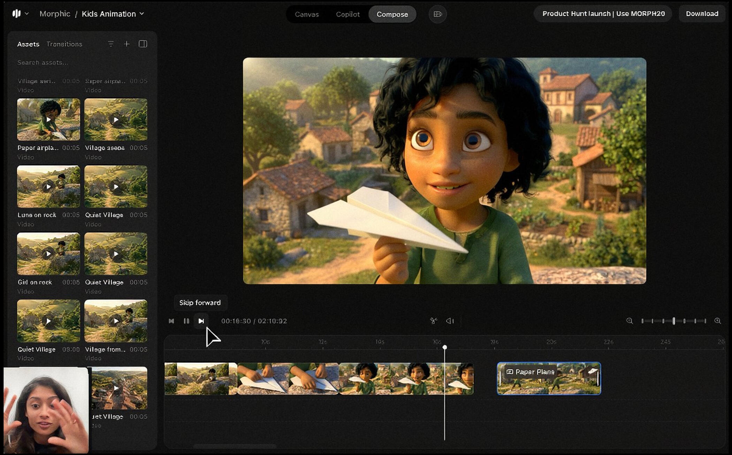The width and height of the screenshot is (732, 455).
Task: Open the Transitions tab in the sidebar
Action: click(x=64, y=44)
